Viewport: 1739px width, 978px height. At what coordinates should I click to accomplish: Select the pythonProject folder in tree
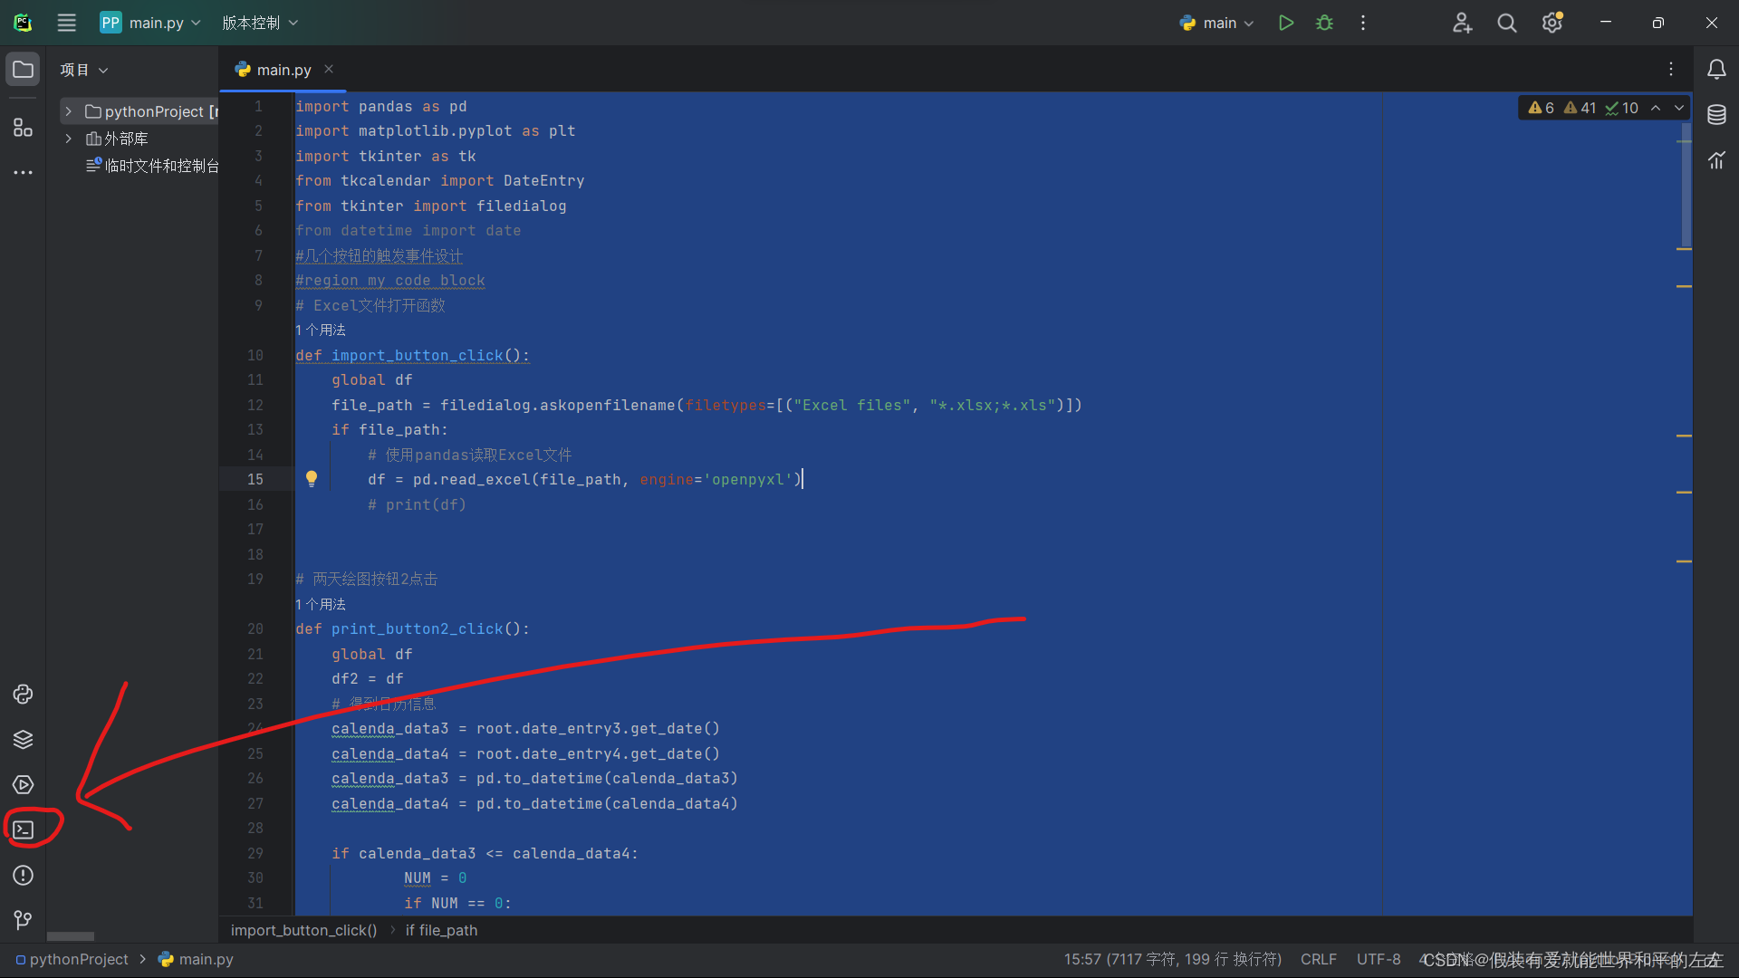tap(151, 111)
